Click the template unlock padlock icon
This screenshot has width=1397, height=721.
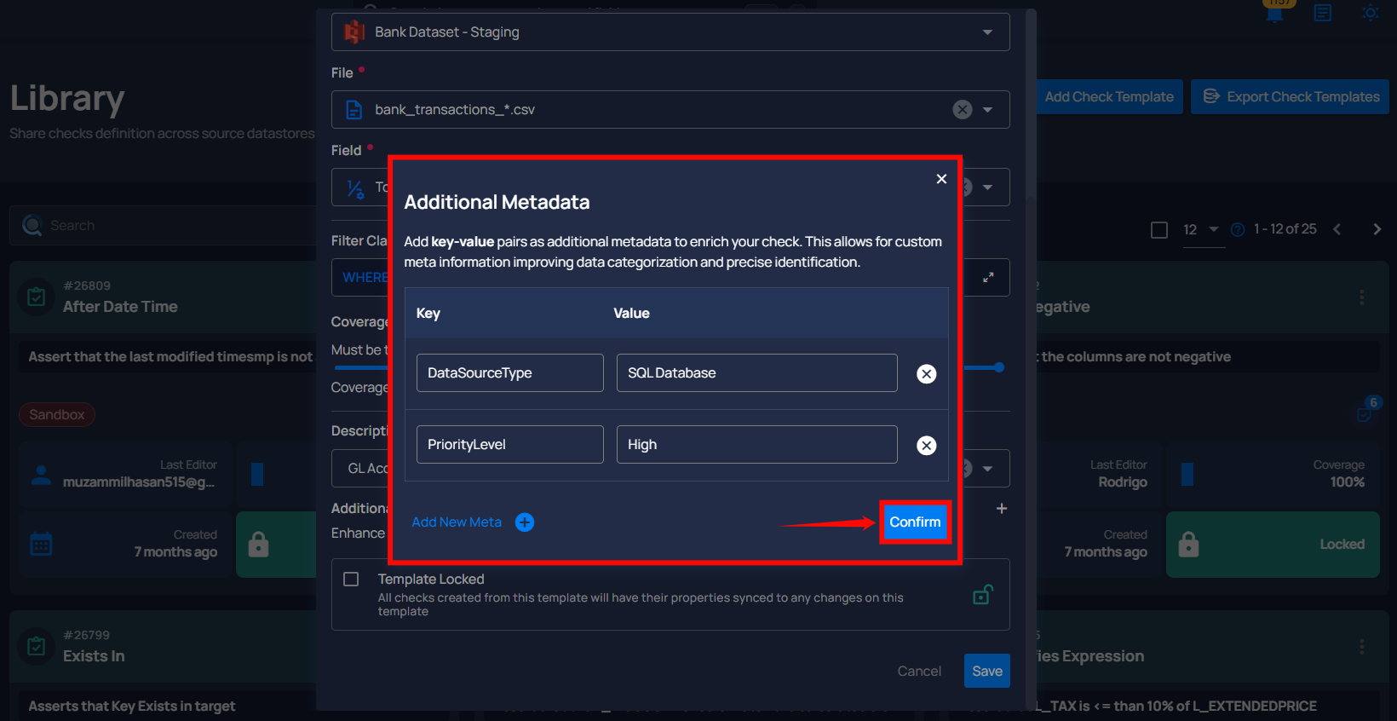point(983,594)
